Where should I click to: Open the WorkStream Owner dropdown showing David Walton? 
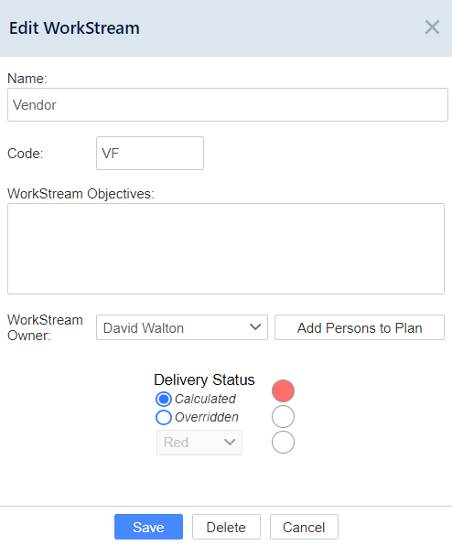click(x=182, y=327)
